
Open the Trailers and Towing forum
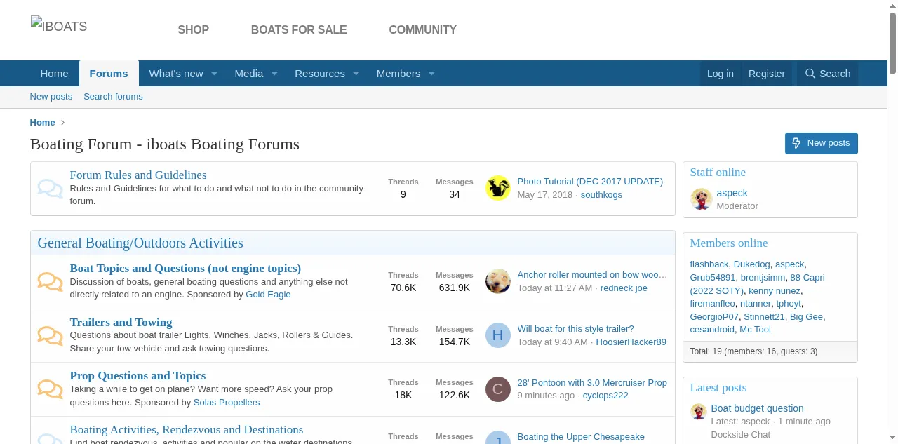coord(121,323)
